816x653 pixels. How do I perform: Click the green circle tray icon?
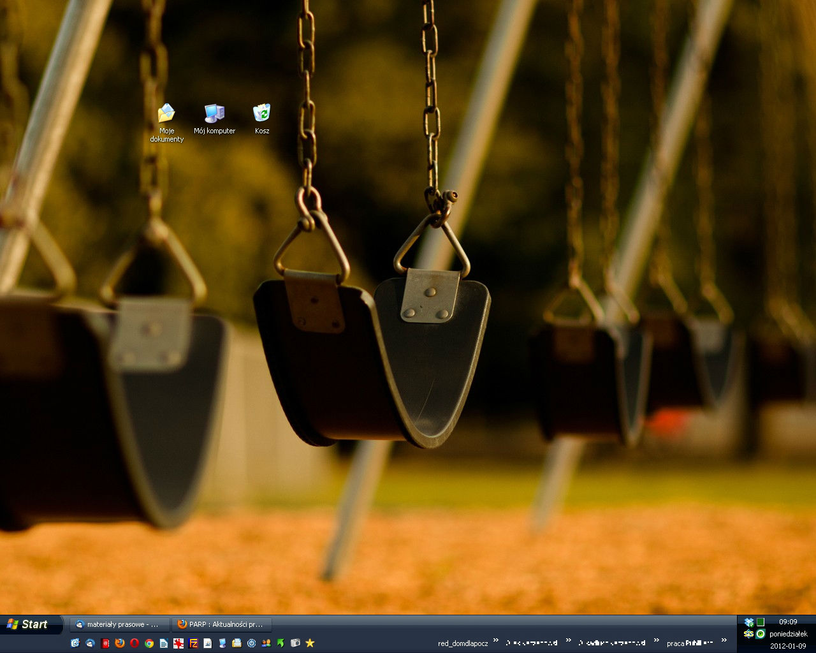tap(760, 634)
